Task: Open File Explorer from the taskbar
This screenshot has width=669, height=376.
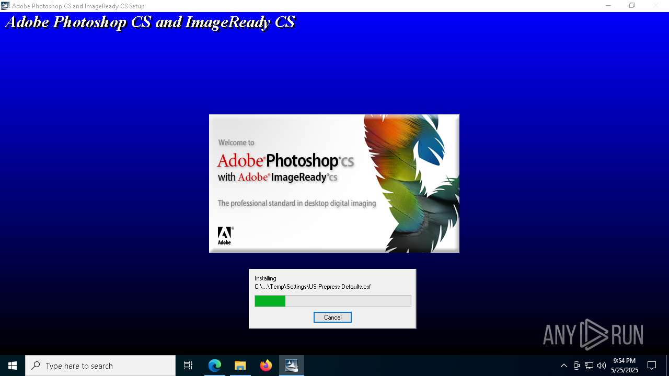Action: pyautogui.click(x=240, y=366)
